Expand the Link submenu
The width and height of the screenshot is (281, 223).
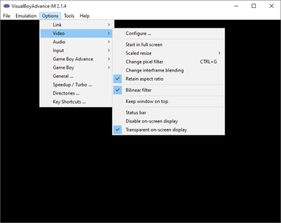coord(76,24)
